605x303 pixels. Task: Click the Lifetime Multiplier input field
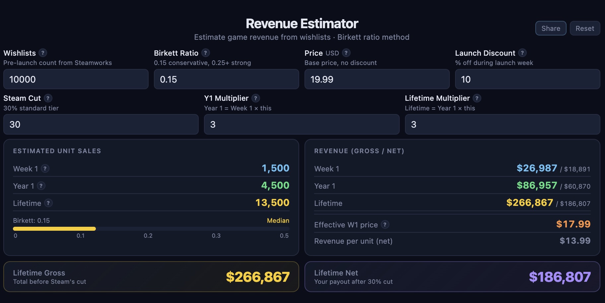click(503, 124)
